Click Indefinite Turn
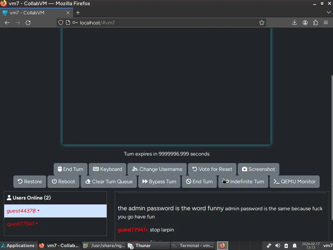This screenshot has width=333, height=250. 243,182
